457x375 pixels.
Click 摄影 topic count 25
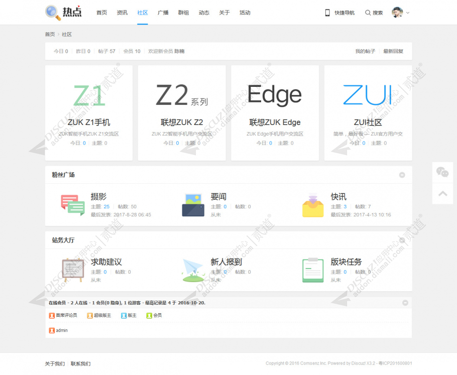click(106, 207)
